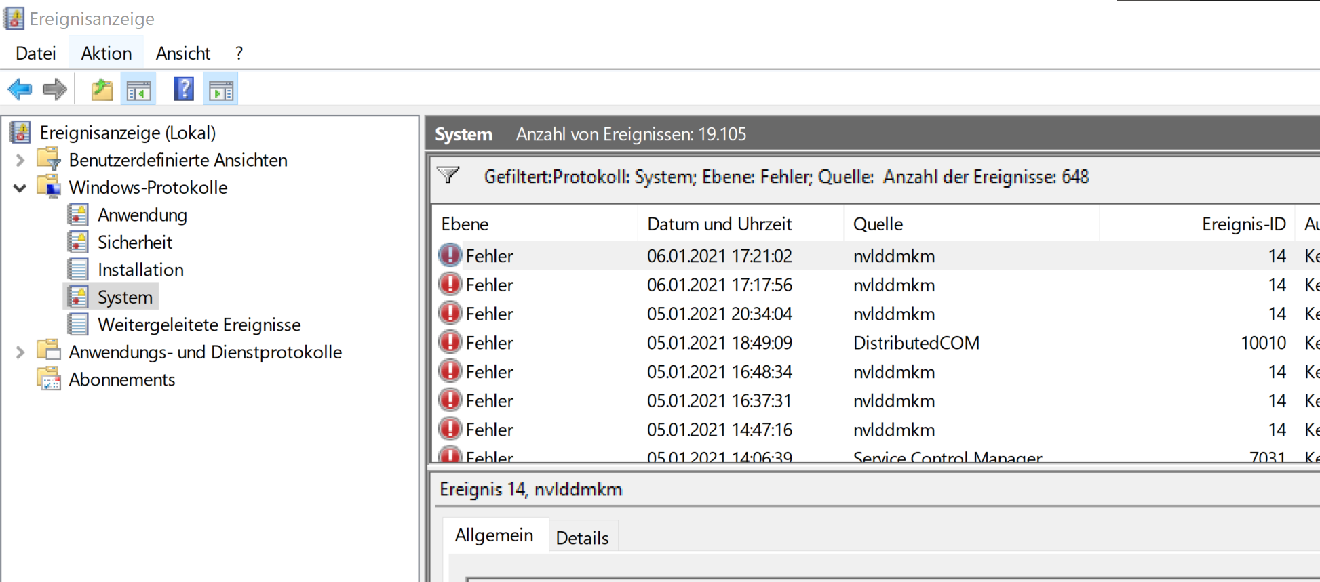
Task: Sort by the Ebene column header
Action: [x=535, y=224]
